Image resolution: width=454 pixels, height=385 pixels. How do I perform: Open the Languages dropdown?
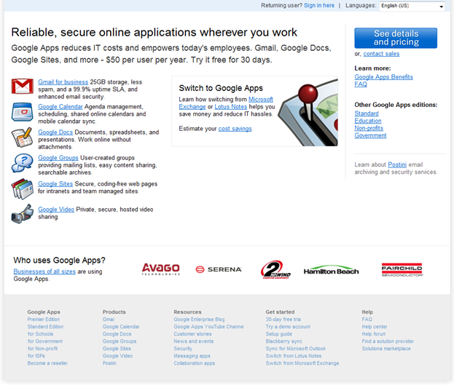point(412,6)
